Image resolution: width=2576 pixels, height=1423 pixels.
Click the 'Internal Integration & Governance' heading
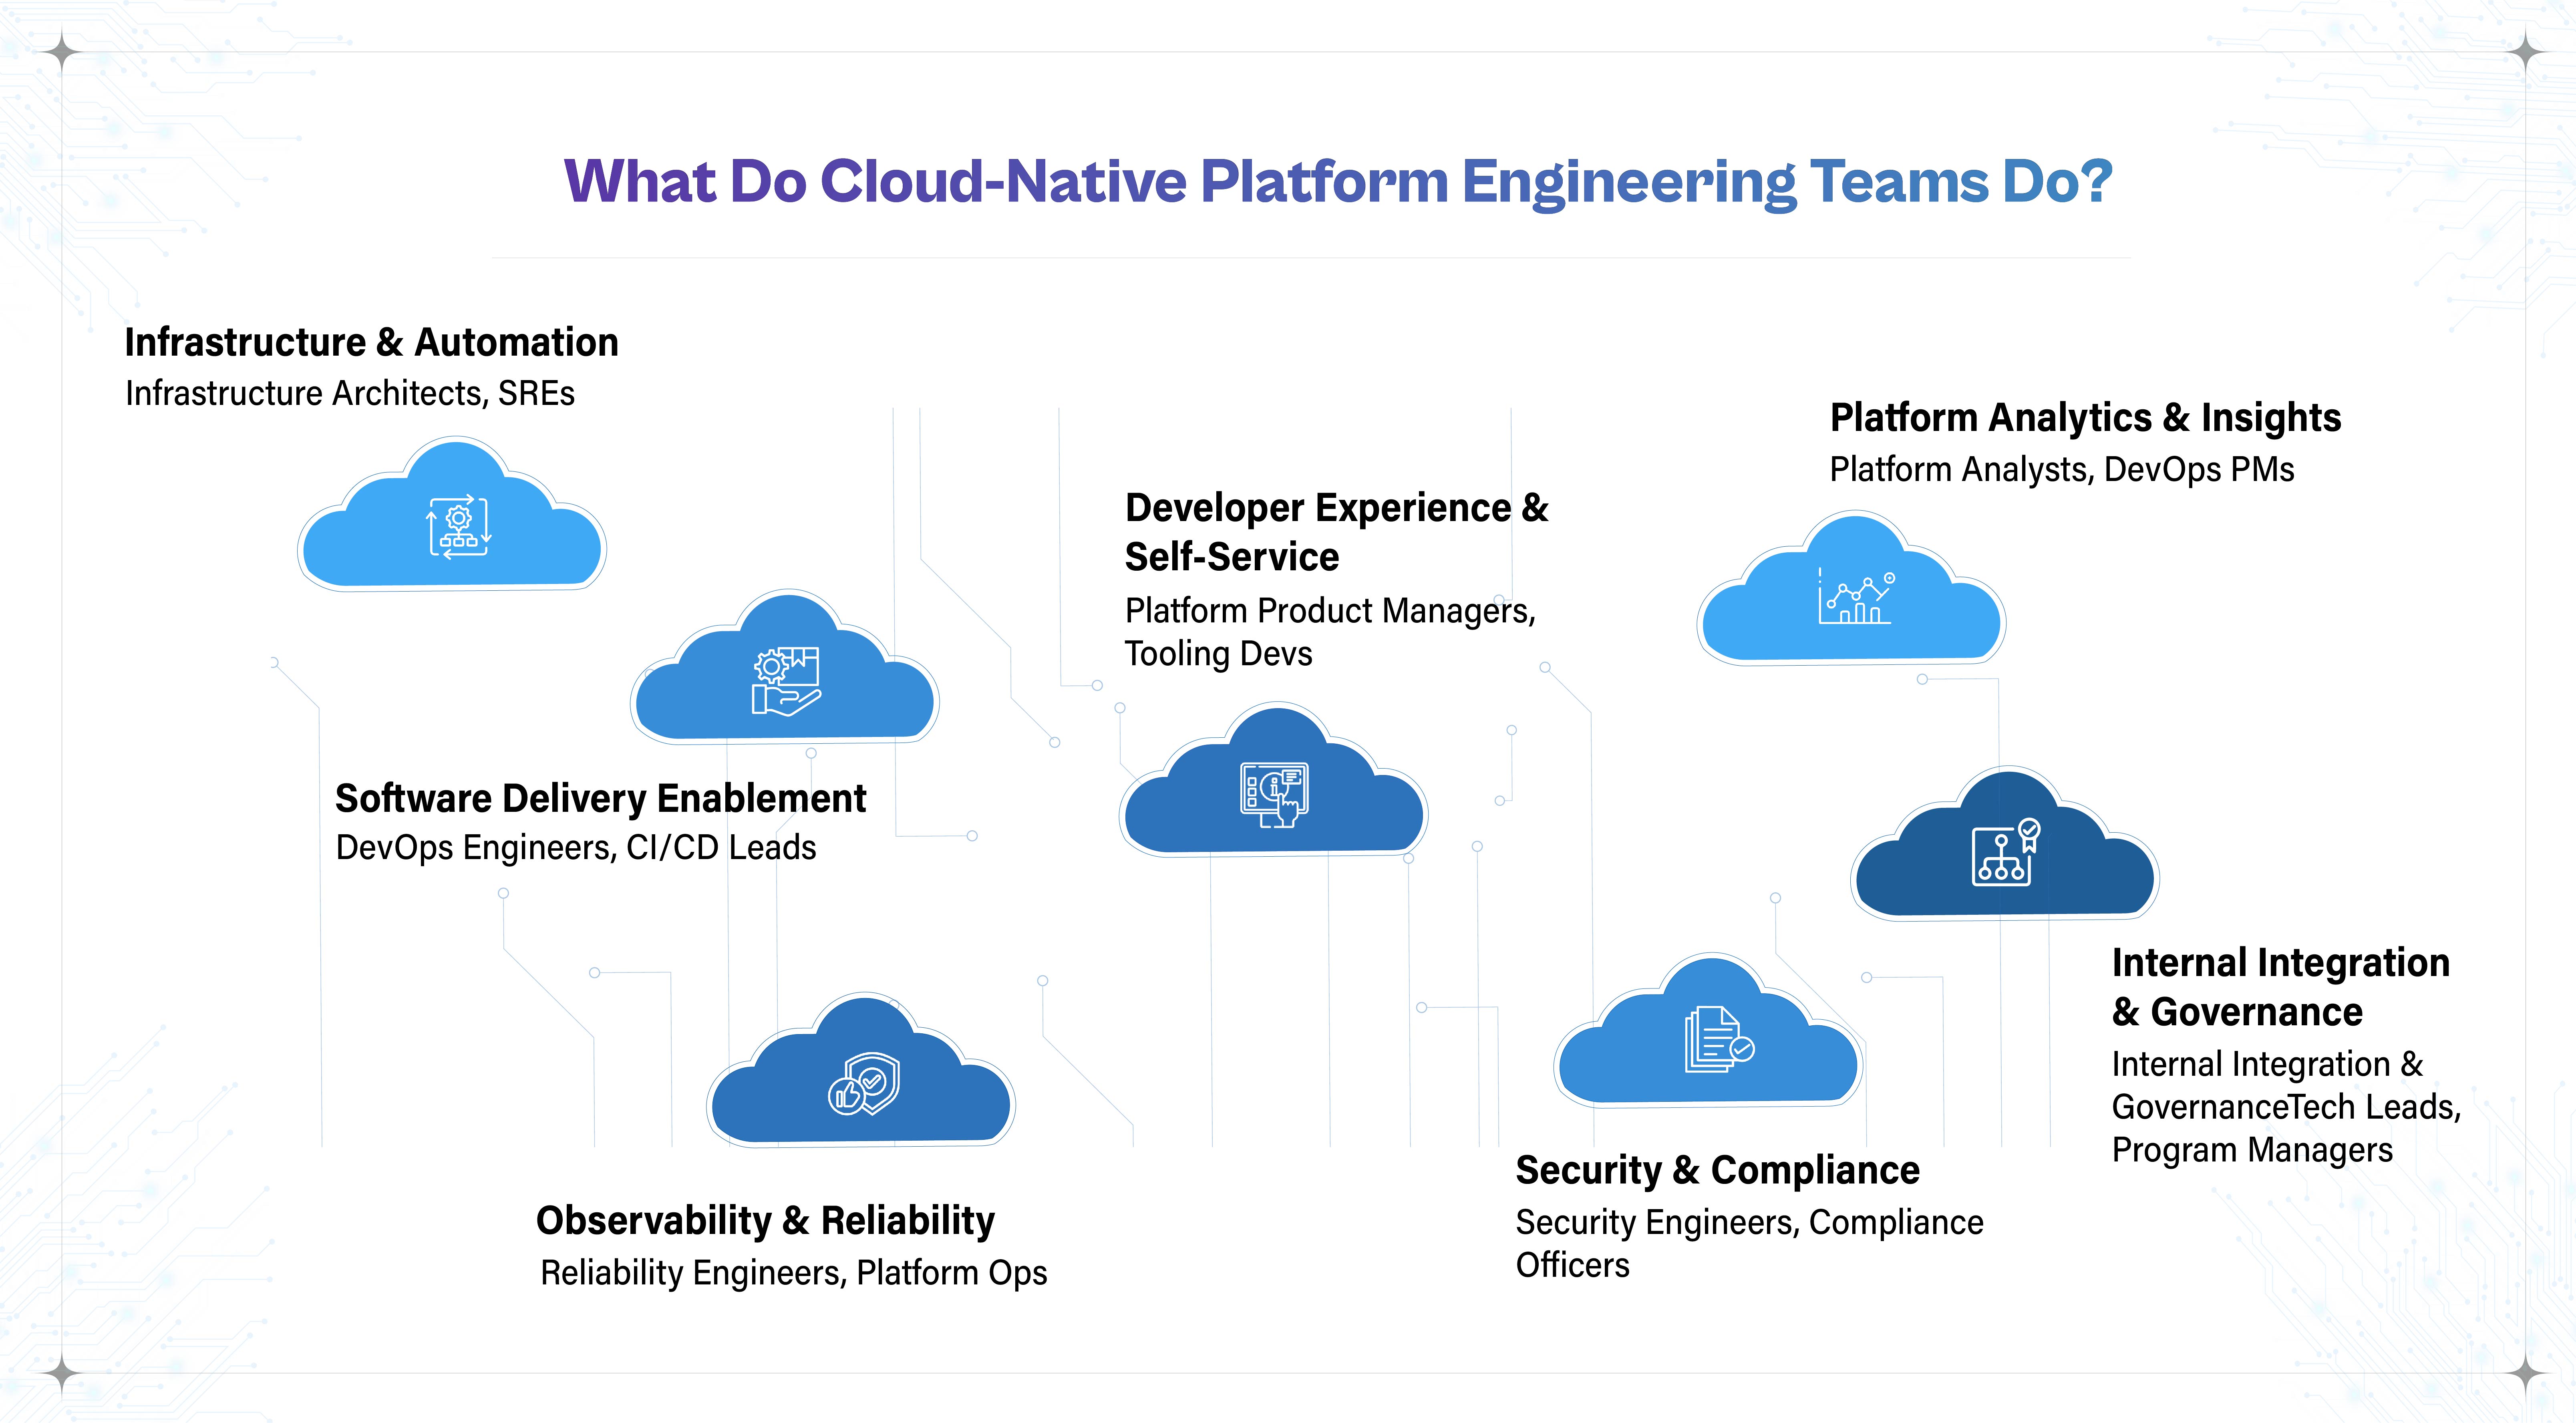(x=2281, y=987)
